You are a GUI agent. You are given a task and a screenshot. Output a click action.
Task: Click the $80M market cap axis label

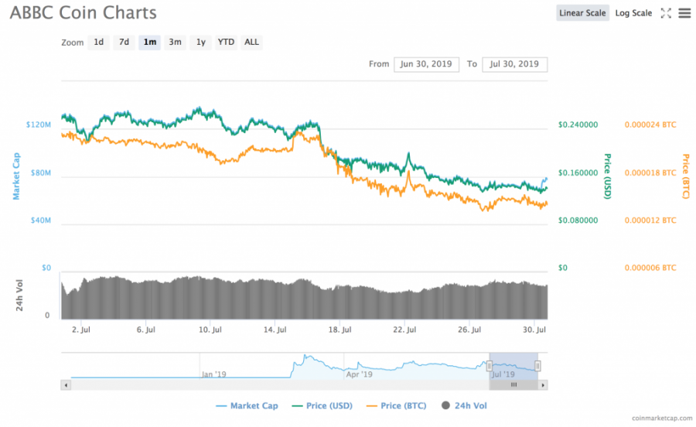40,173
